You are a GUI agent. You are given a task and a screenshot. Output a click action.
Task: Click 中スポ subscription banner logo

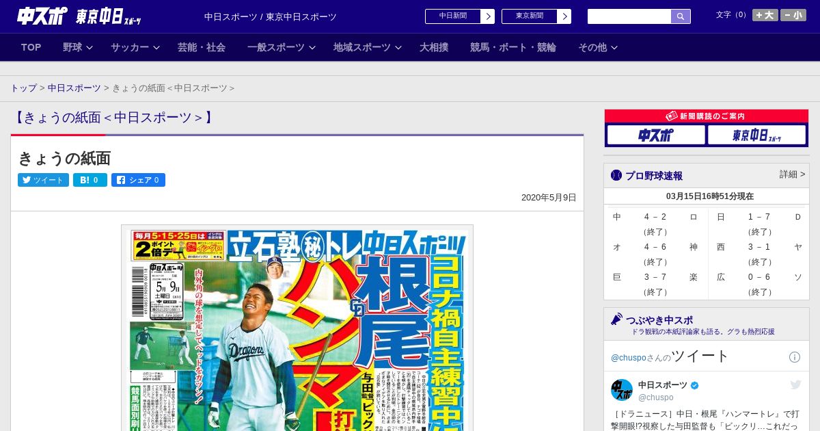(x=656, y=135)
